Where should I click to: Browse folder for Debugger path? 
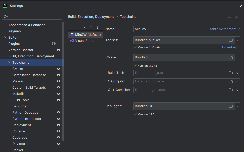click(231, 106)
